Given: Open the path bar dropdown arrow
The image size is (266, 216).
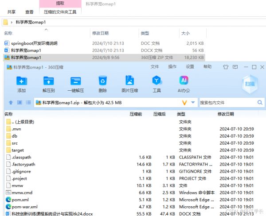Looking at the screenshot, I should [x=193, y=102].
